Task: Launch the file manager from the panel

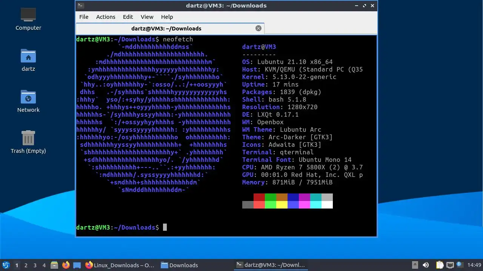Action: click(x=54, y=265)
